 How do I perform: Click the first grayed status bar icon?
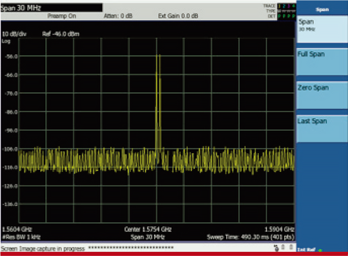click(x=283, y=247)
